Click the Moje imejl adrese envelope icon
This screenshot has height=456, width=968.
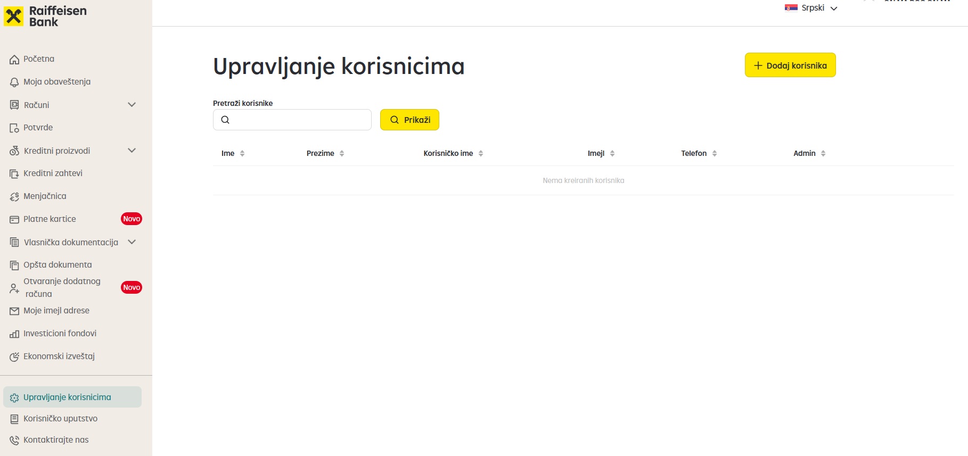(14, 311)
